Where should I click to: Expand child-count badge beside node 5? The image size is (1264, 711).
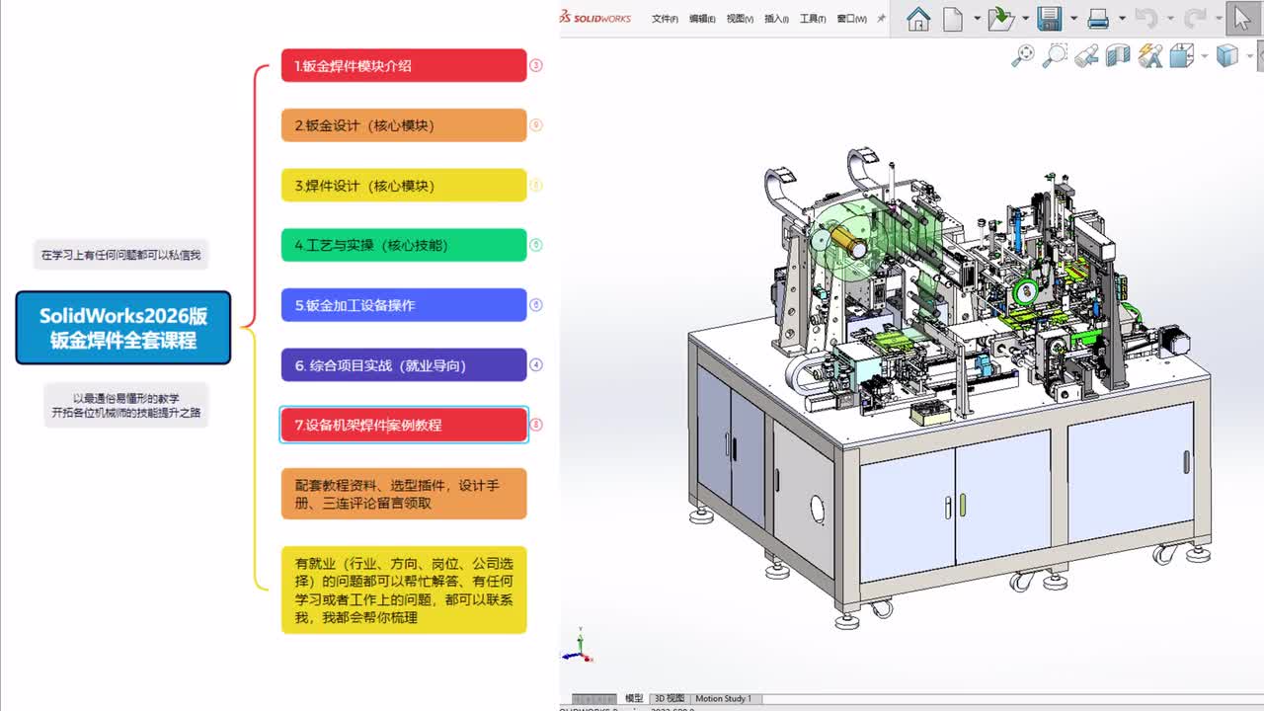536,305
